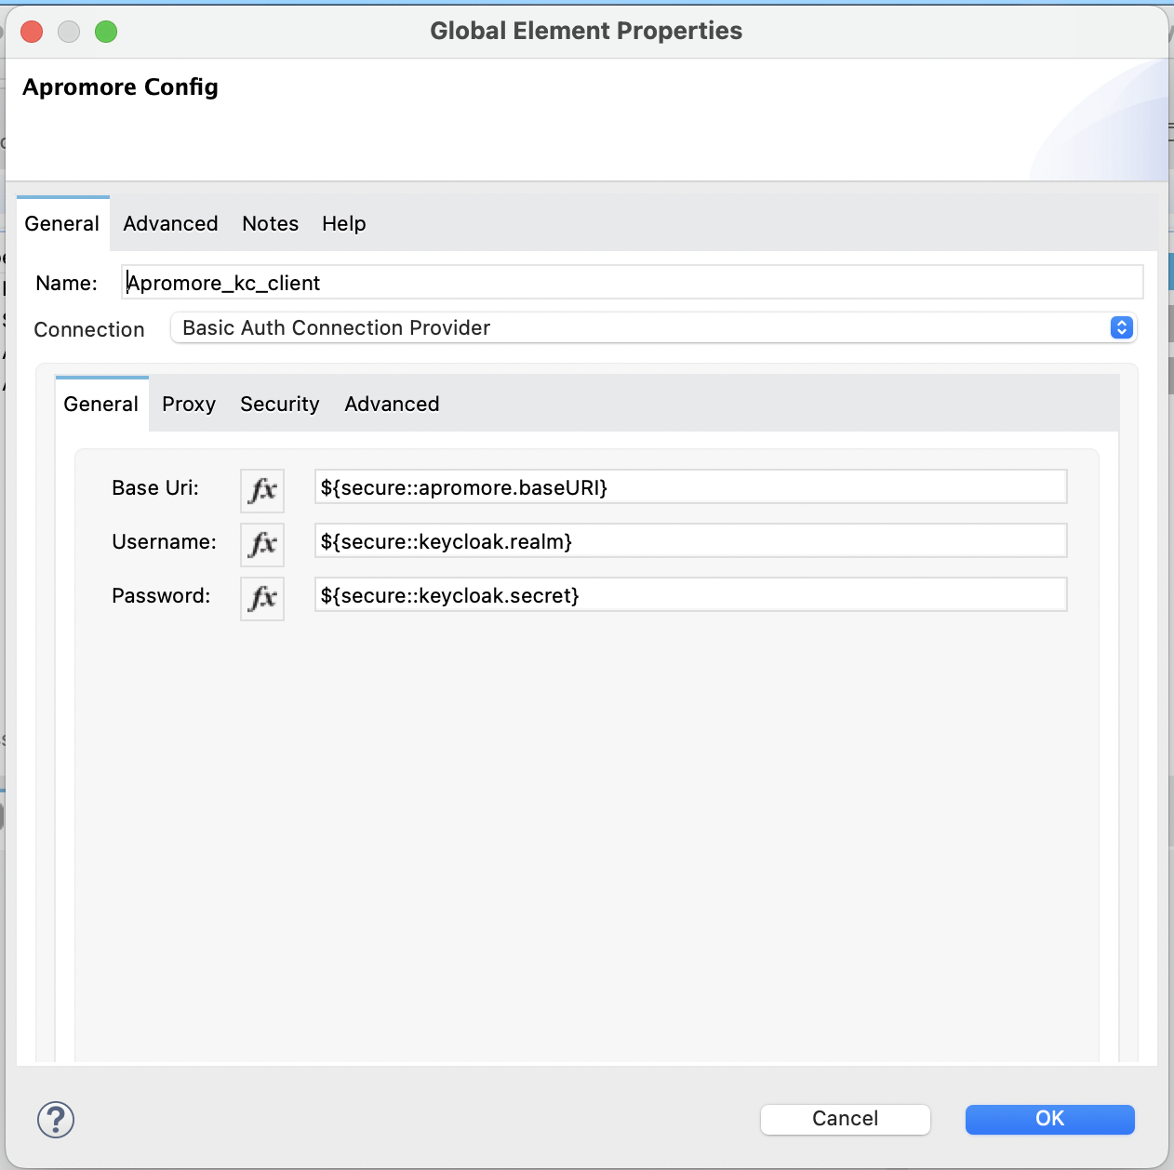The width and height of the screenshot is (1174, 1170).
Task: Open the help question mark icon
Action: point(56,1119)
